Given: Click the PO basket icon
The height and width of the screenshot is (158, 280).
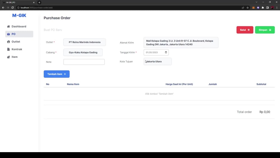Looking at the screenshot, I should (x=8, y=34).
